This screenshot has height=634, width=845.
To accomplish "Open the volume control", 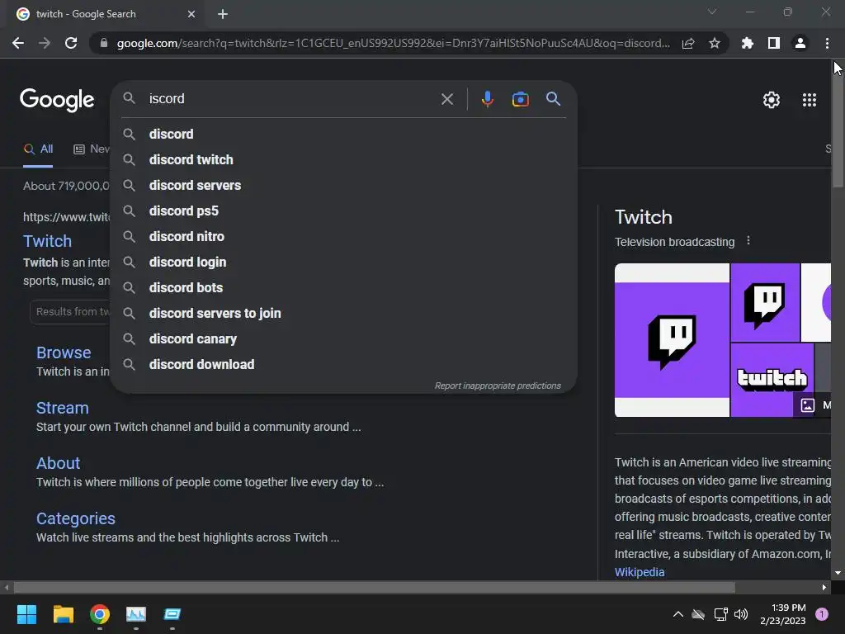I will (741, 614).
